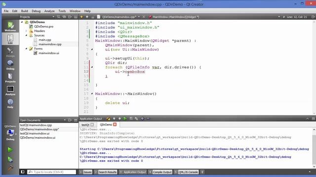Screen dimensions: 316x177
Task: Open the Analyze mode
Action: click(x=10, y=90)
